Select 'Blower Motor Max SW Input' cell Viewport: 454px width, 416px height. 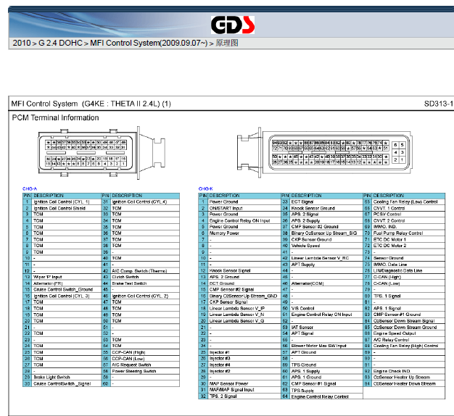(326, 346)
